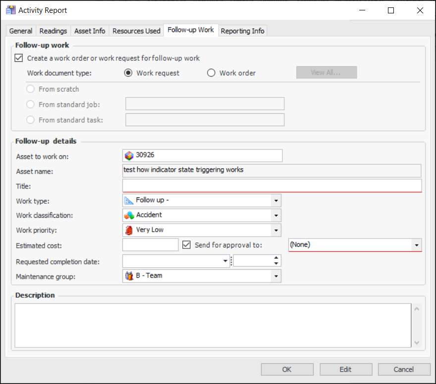This screenshot has width=436, height=384.
Task: Click inside the Description text area
Action: coord(213,326)
